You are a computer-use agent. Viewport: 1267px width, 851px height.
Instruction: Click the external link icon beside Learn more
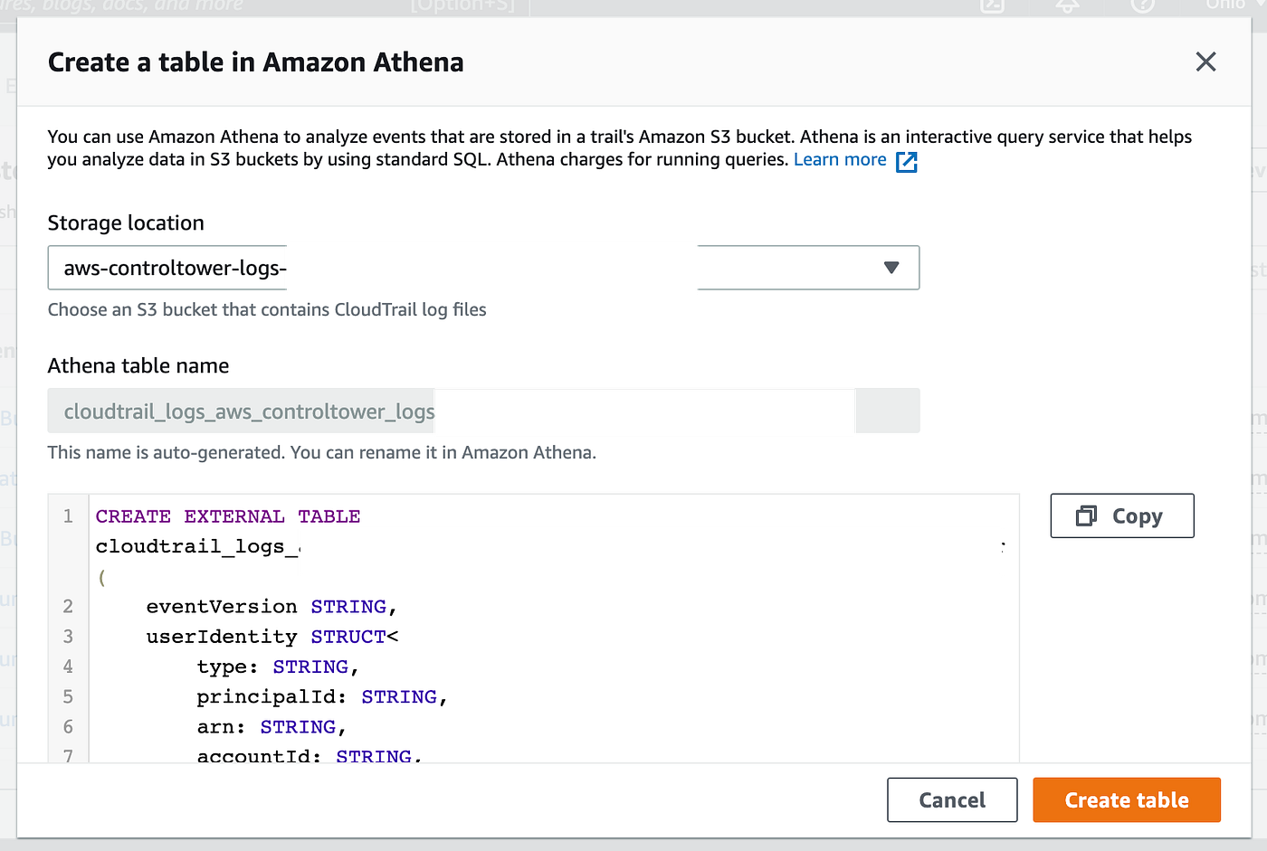(x=906, y=162)
